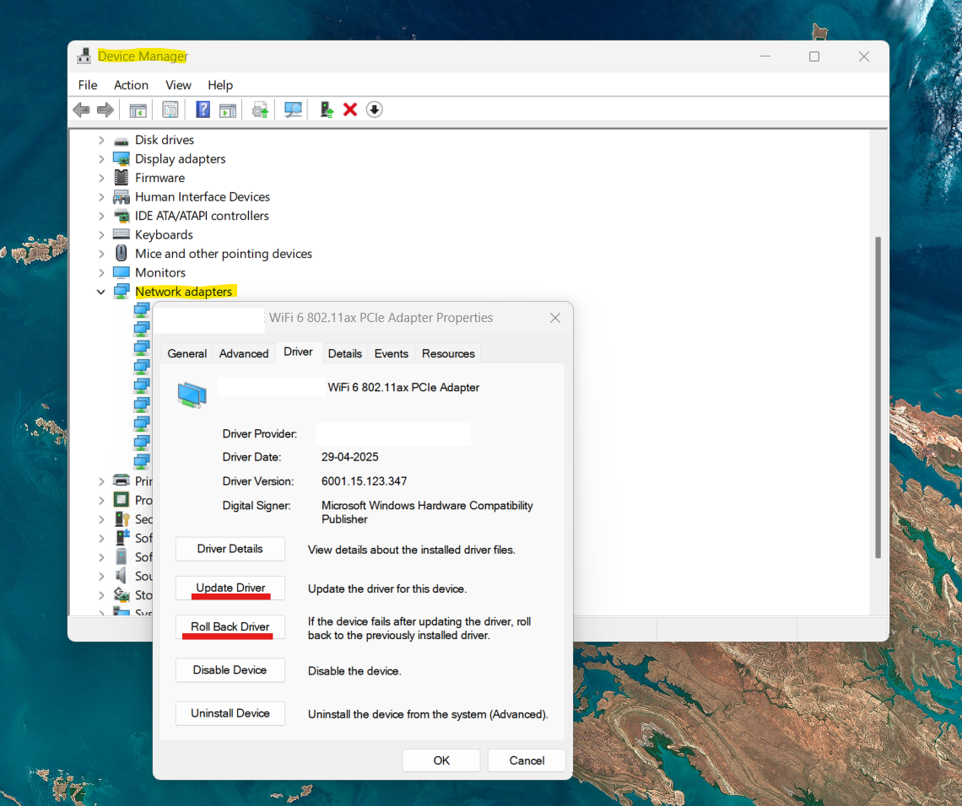Collapse the Network adapters tree node
The width and height of the screenshot is (962, 806).
[x=101, y=291]
